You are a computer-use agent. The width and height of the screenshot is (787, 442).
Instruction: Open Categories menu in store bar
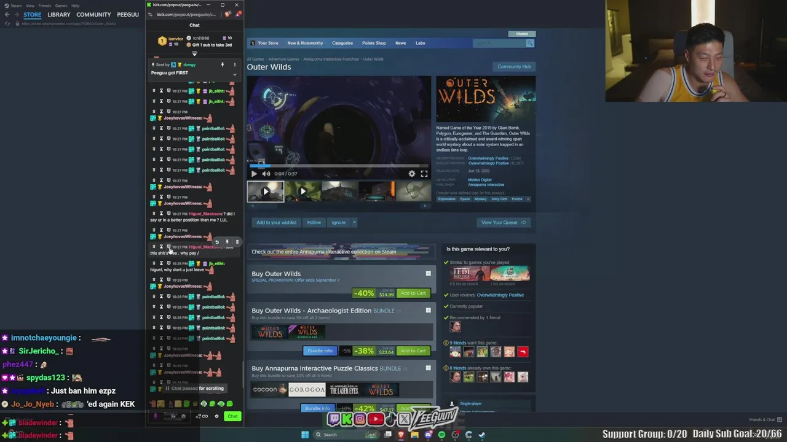pos(342,43)
